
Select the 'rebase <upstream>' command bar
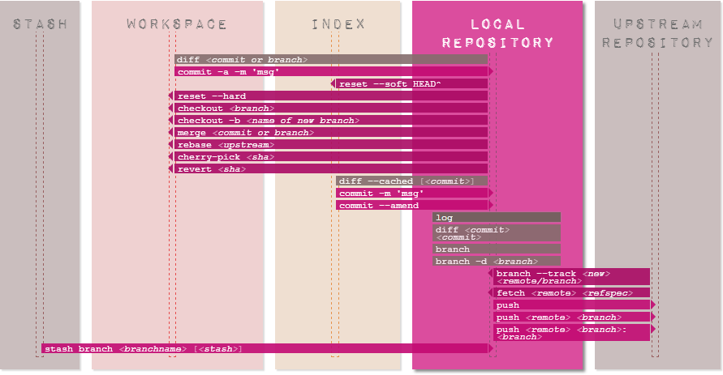[x=331, y=145]
